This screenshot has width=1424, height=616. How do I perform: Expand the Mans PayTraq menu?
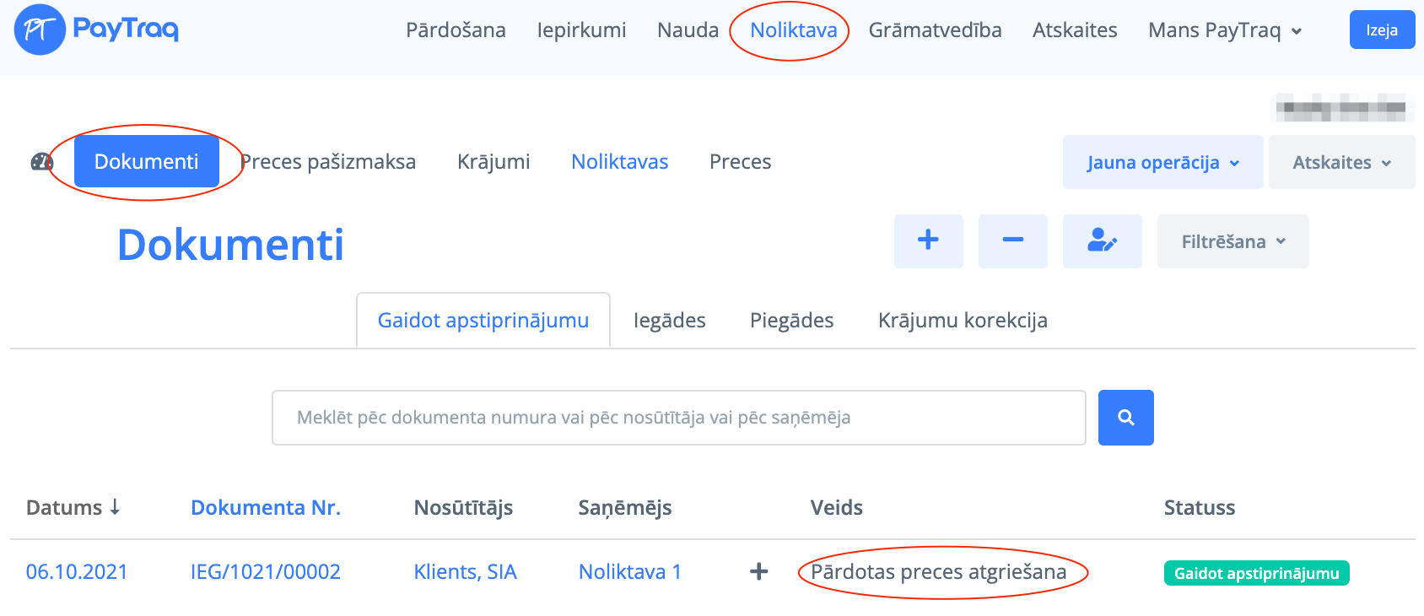[1224, 30]
